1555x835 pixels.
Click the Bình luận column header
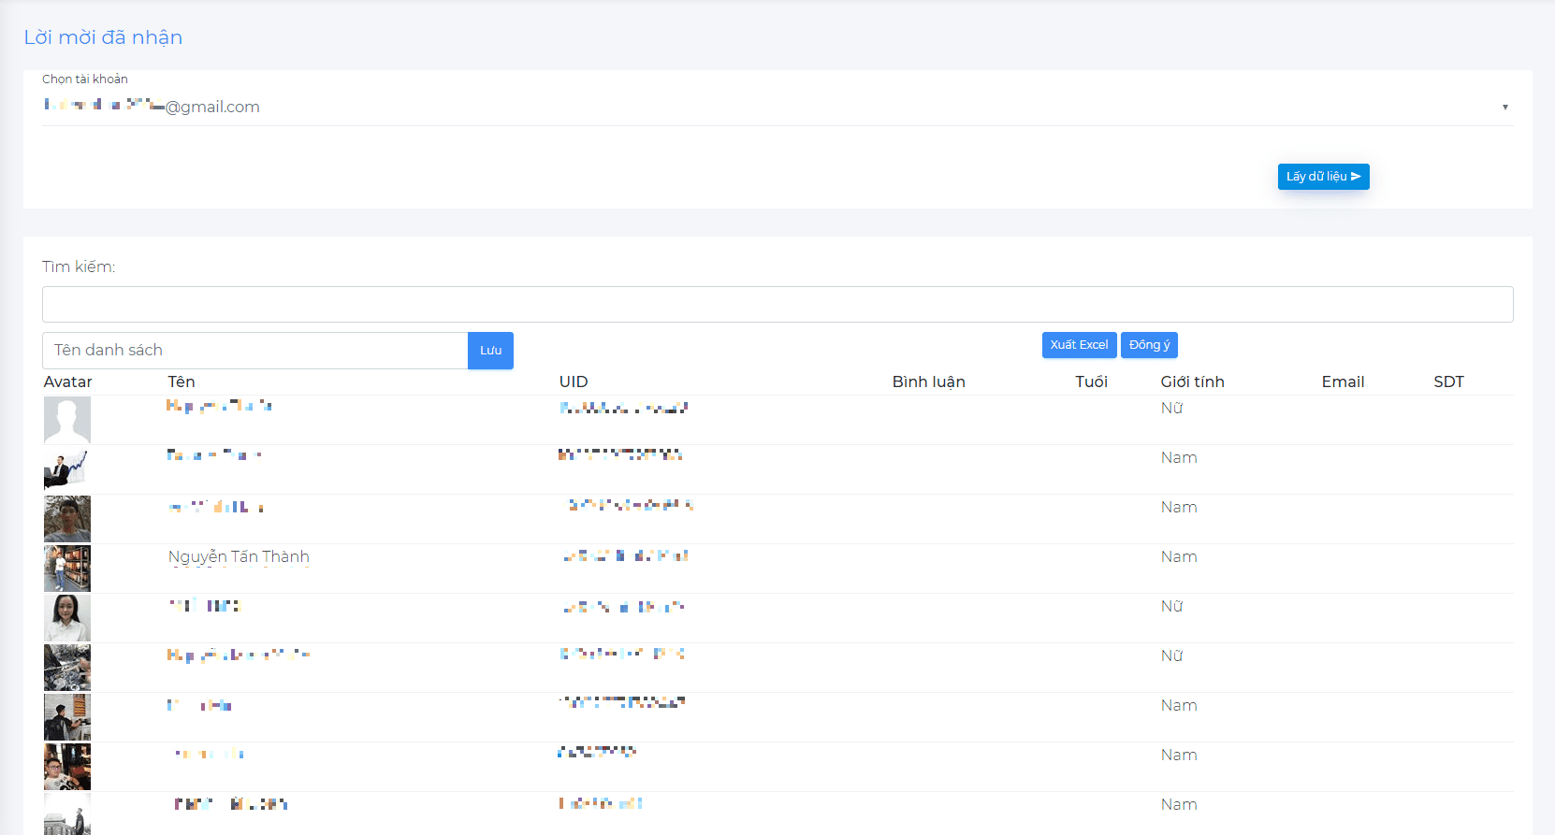[x=928, y=382]
